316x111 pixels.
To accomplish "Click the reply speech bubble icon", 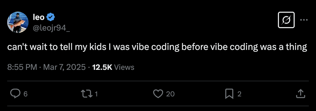I will (x=15, y=94).
